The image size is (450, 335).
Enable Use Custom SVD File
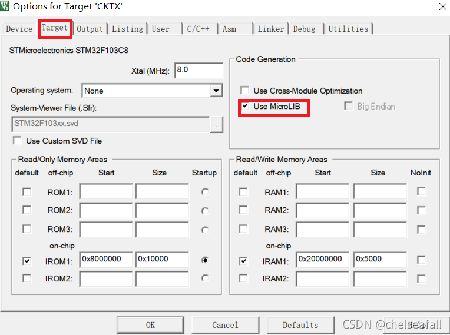tap(18, 141)
